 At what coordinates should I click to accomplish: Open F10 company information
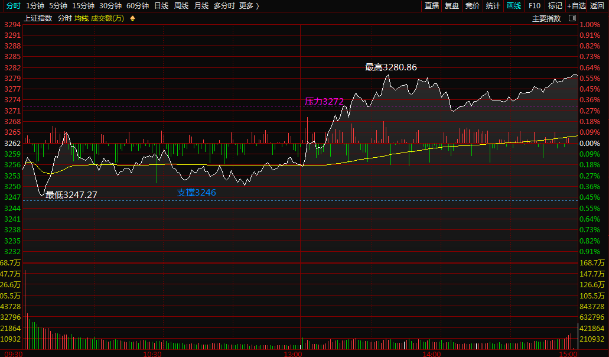click(x=535, y=6)
